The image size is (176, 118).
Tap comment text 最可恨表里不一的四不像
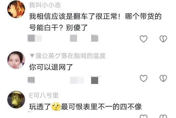point(101,107)
